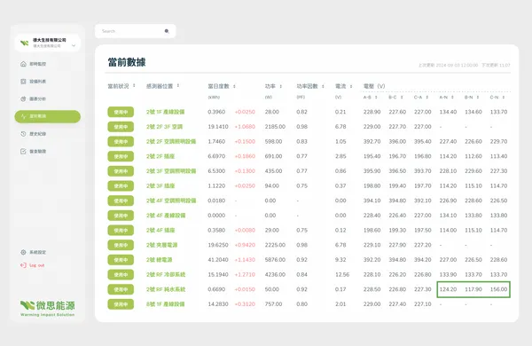Sort the B-C voltage column

pos(402,98)
